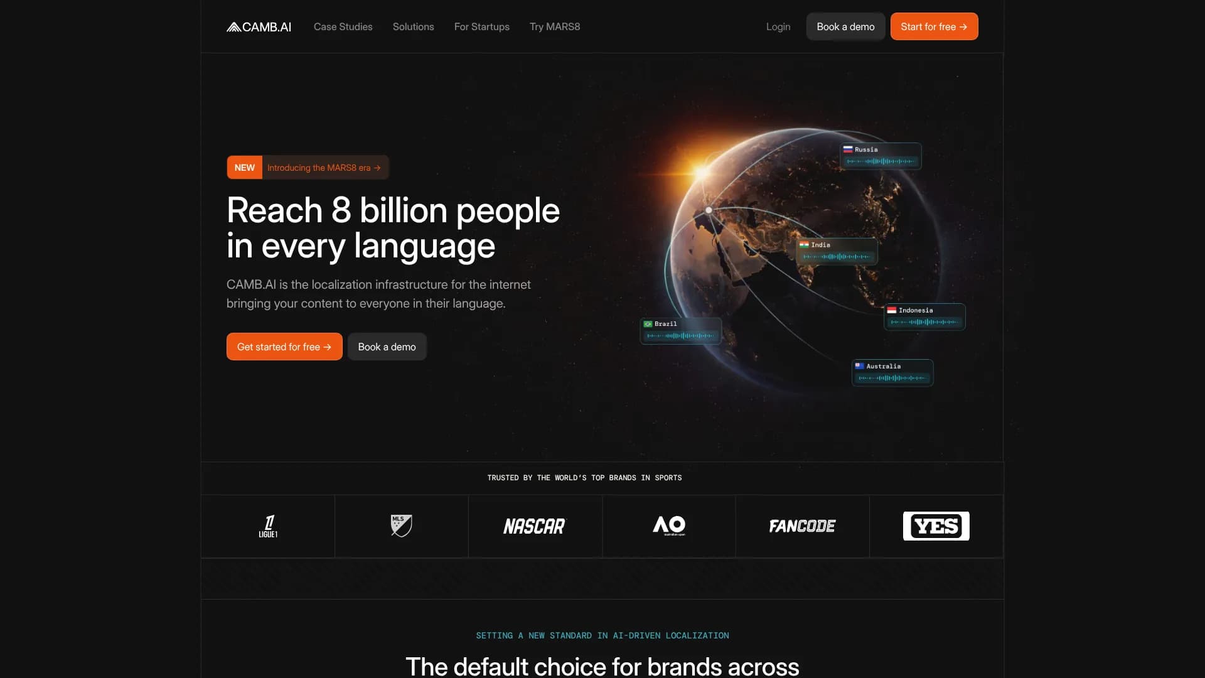The height and width of the screenshot is (678, 1205).
Task: Open the Indonesia waveform card
Action: point(924,316)
